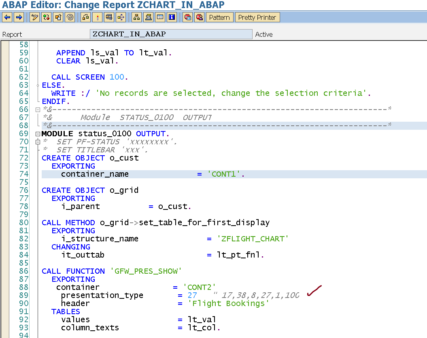Collapse the comment block at line 66
This screenshot has height=338, width=427.
click(38, 110)
